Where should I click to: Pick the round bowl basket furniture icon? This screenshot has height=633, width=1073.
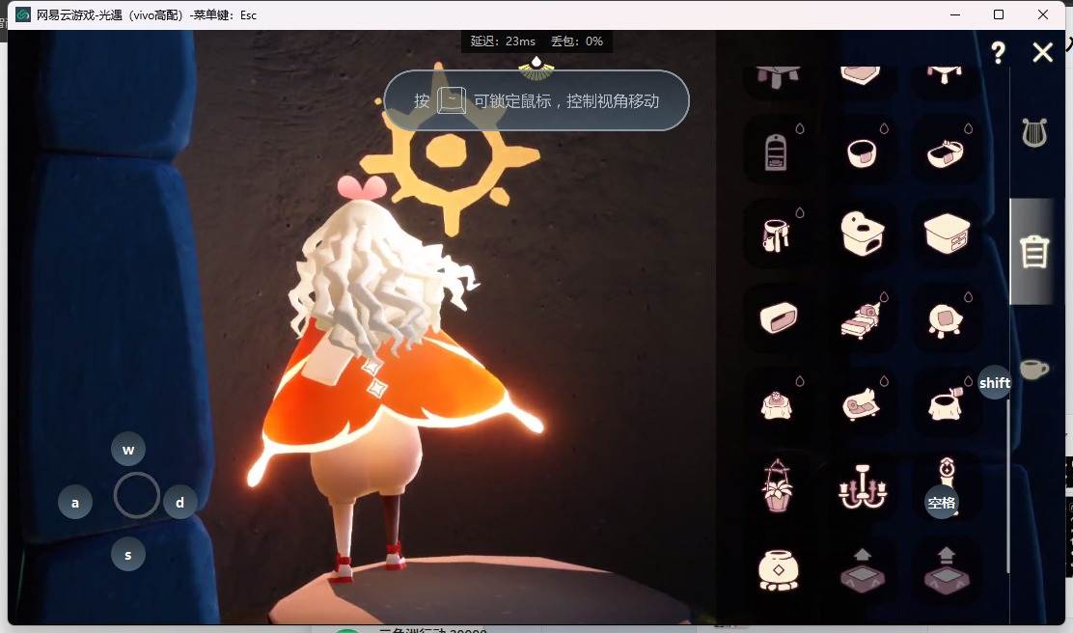(x=862, y=152)
